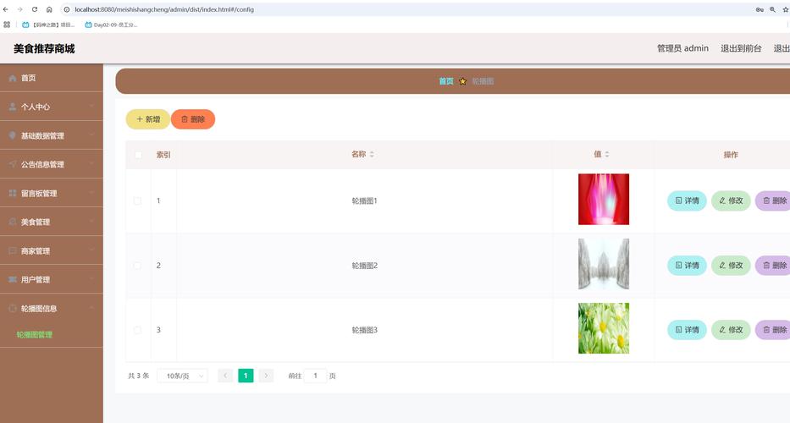Expand the 商家管理 menu arrow

(91, 250)
